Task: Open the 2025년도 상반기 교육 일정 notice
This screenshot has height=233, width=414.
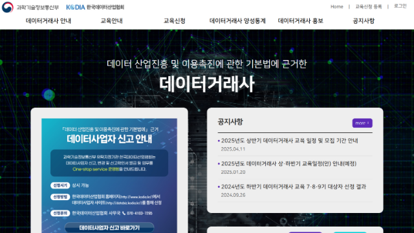Action: tap(289, 141)
